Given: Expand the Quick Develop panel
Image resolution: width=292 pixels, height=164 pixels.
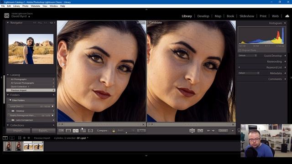Looking at the screenshot, I should point(285,56).
